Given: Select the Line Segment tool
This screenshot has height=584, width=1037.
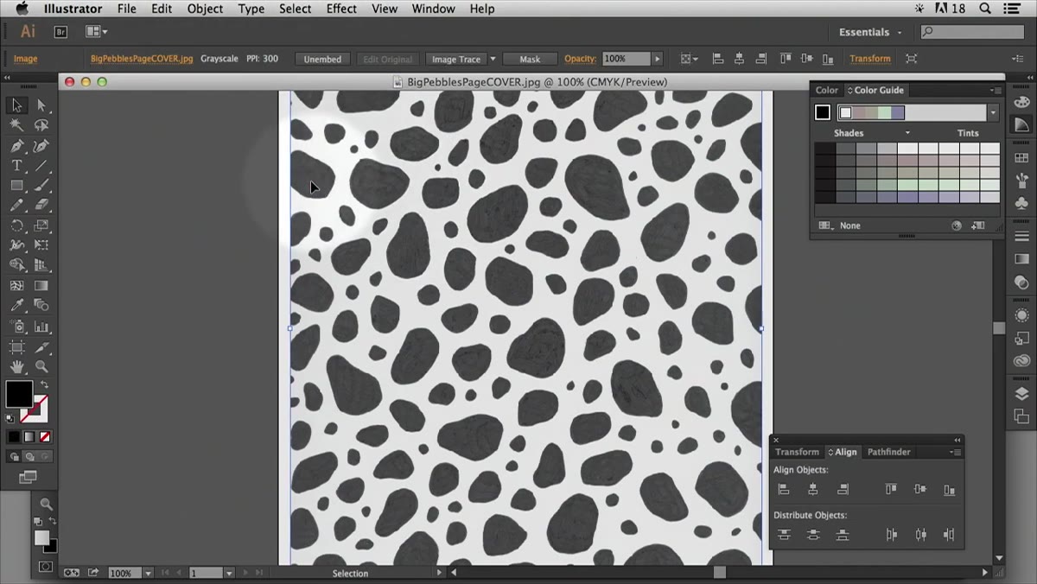Looking at the screenshot, I should (41, 165).
